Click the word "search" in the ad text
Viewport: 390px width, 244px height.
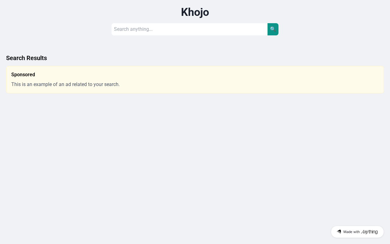tap(111, 84)
